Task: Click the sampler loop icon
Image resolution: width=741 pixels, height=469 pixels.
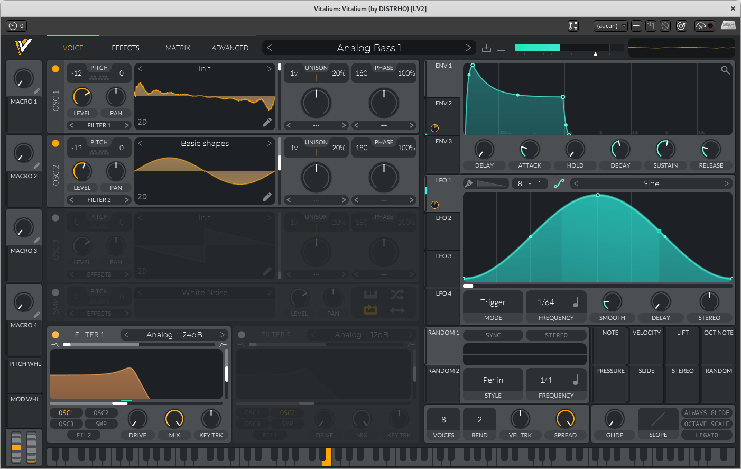Action: (370, 310)
